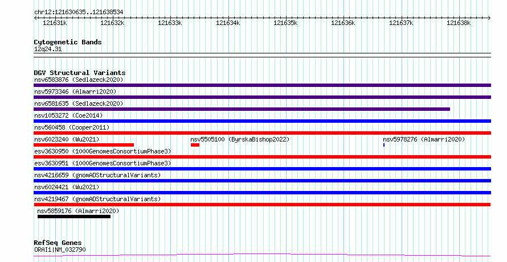The height and width of the screenshot is (262, 507).
Task: Select the 12q24.31 band label
Action: pyautogui.click(x=48, y=49)
